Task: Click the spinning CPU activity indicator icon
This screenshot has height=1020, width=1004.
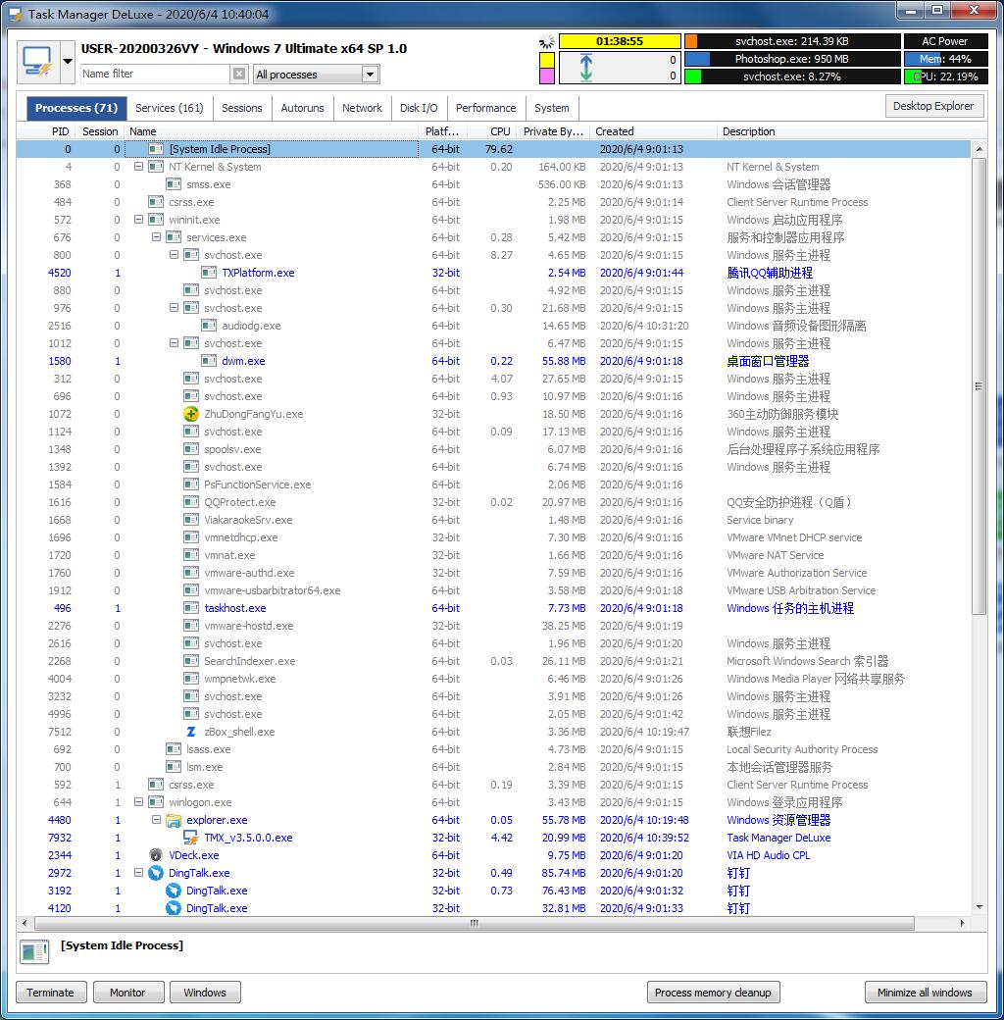Action: 546,42
